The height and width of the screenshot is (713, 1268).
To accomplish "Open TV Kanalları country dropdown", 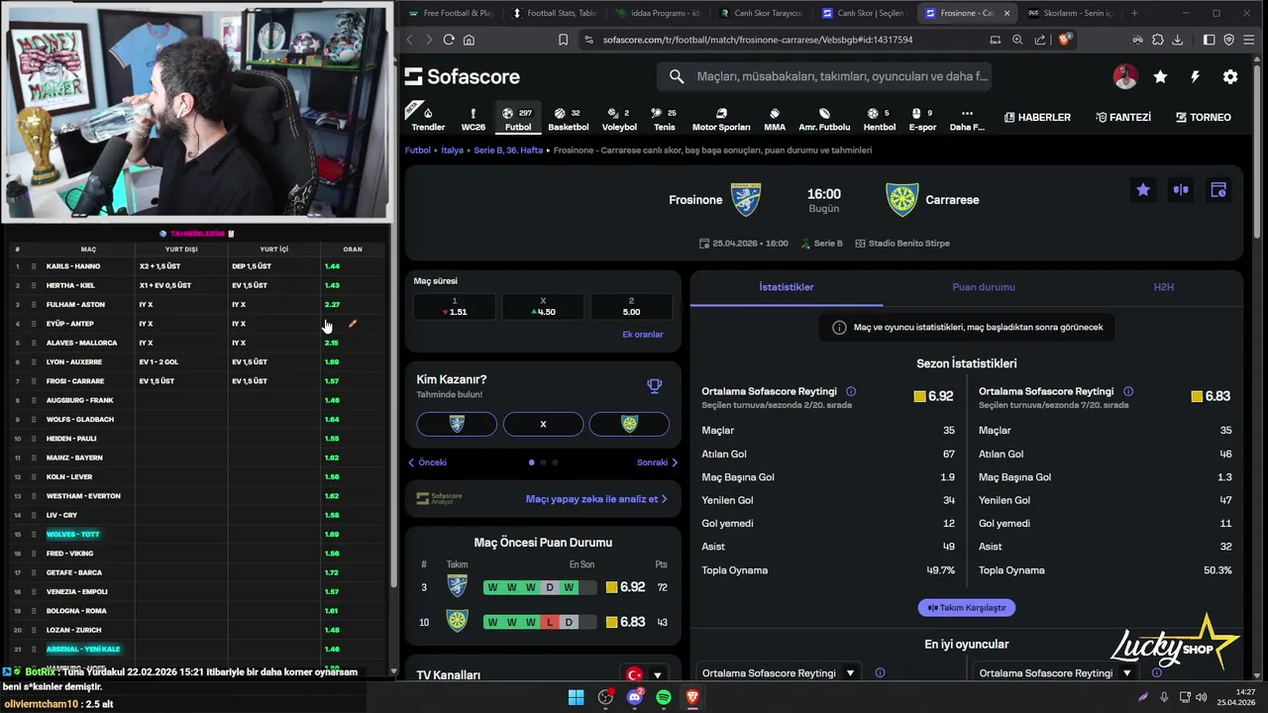I will tap(645, 675).
